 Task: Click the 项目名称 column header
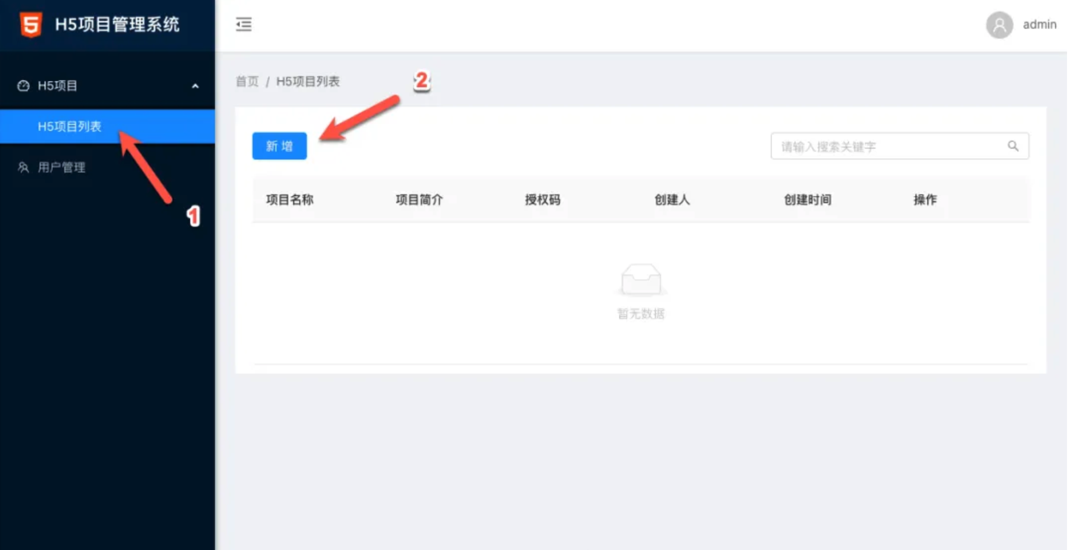290,200
